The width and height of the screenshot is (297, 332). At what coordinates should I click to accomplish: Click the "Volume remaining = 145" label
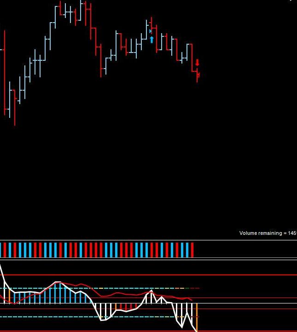click(268, 233)
